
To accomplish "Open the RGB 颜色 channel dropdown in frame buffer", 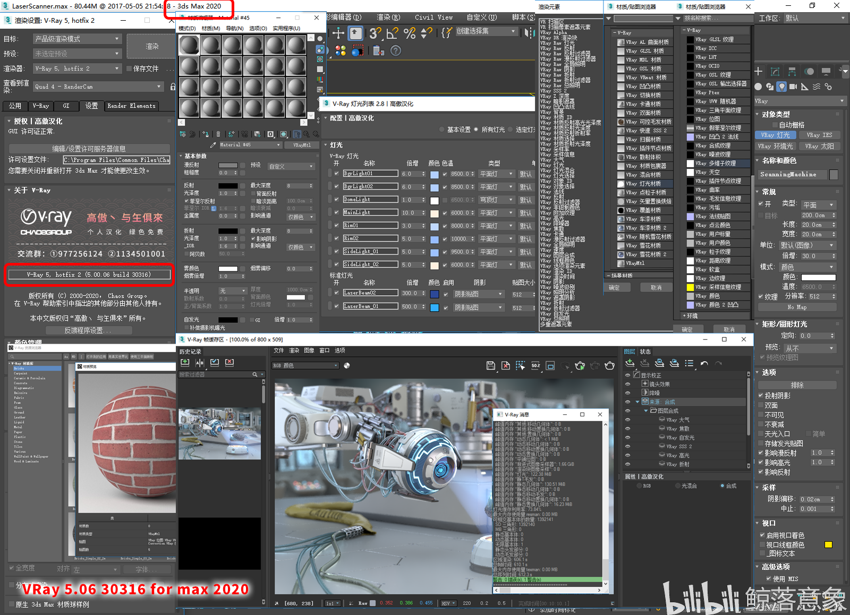I will (305, 365).
